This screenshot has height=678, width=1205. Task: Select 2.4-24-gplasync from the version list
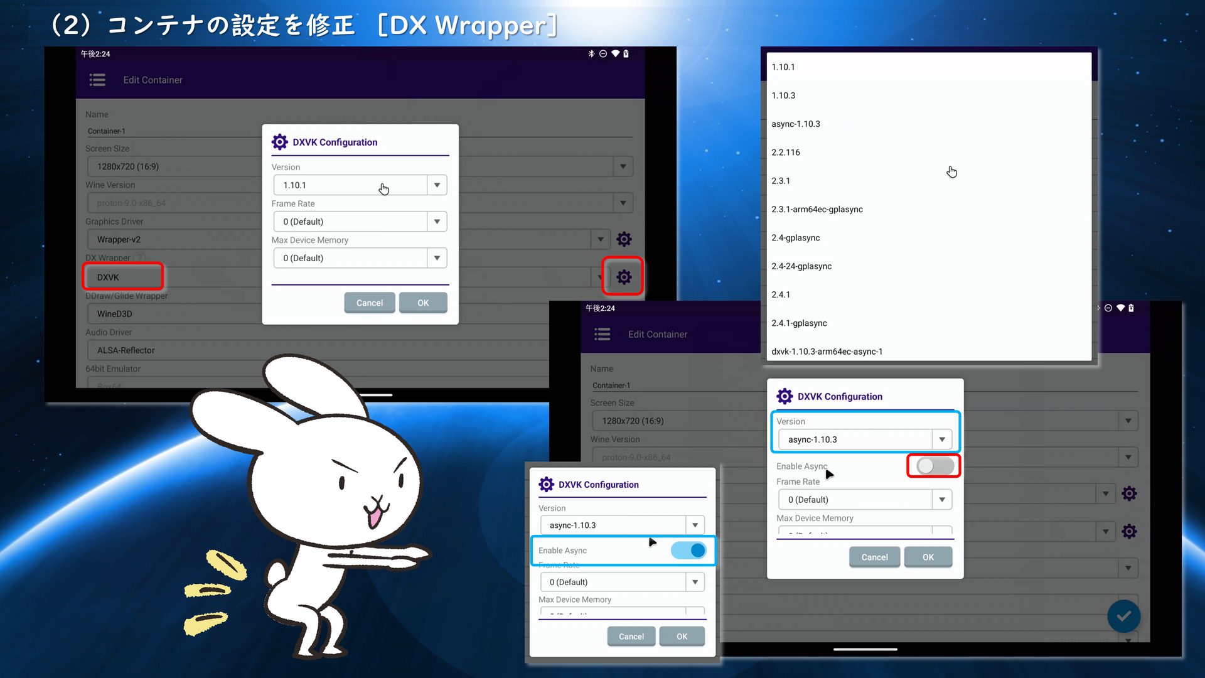(929, 266)
